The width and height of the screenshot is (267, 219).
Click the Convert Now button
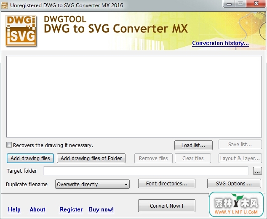(166, 206)
